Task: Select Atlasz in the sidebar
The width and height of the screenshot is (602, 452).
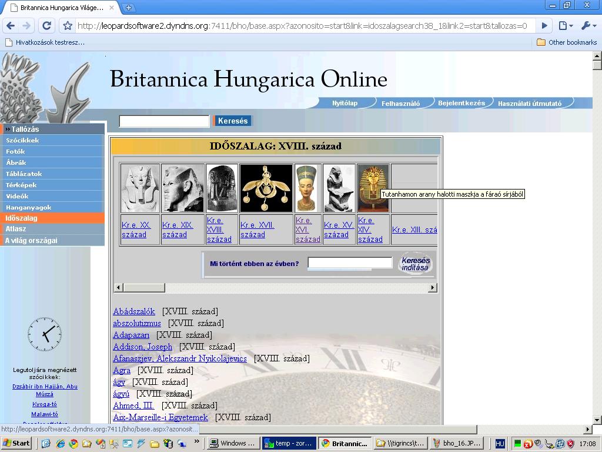Action: tap(52, 229)
